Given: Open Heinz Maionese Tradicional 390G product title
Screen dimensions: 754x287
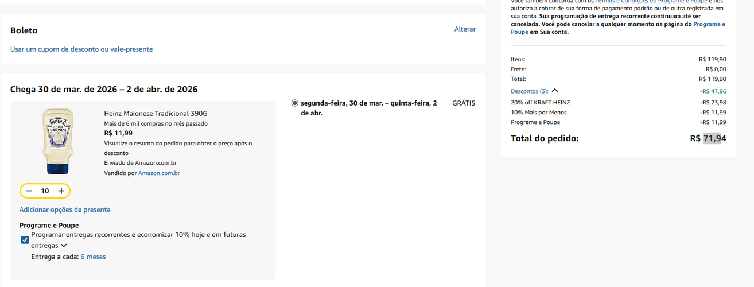Looking at the screenshot, I should pos(156,114).
